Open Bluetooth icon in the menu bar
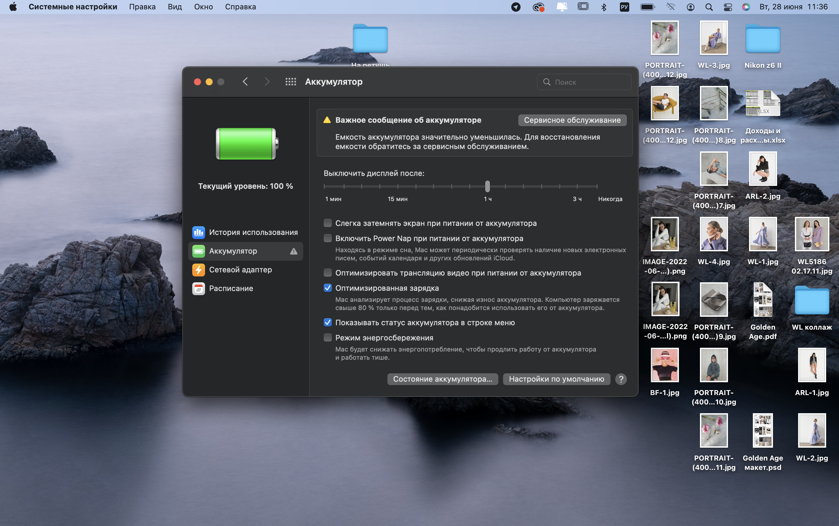 (604, 7)
